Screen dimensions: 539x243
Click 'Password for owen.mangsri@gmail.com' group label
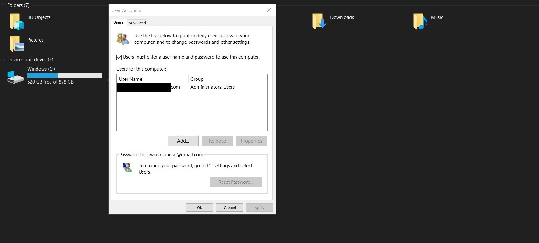coord(161,155)
